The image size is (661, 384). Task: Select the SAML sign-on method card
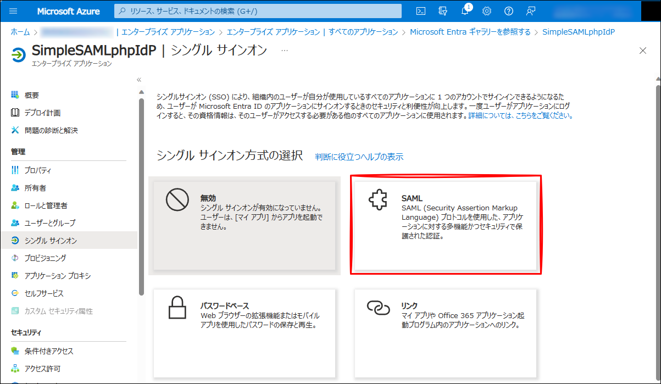446,225
